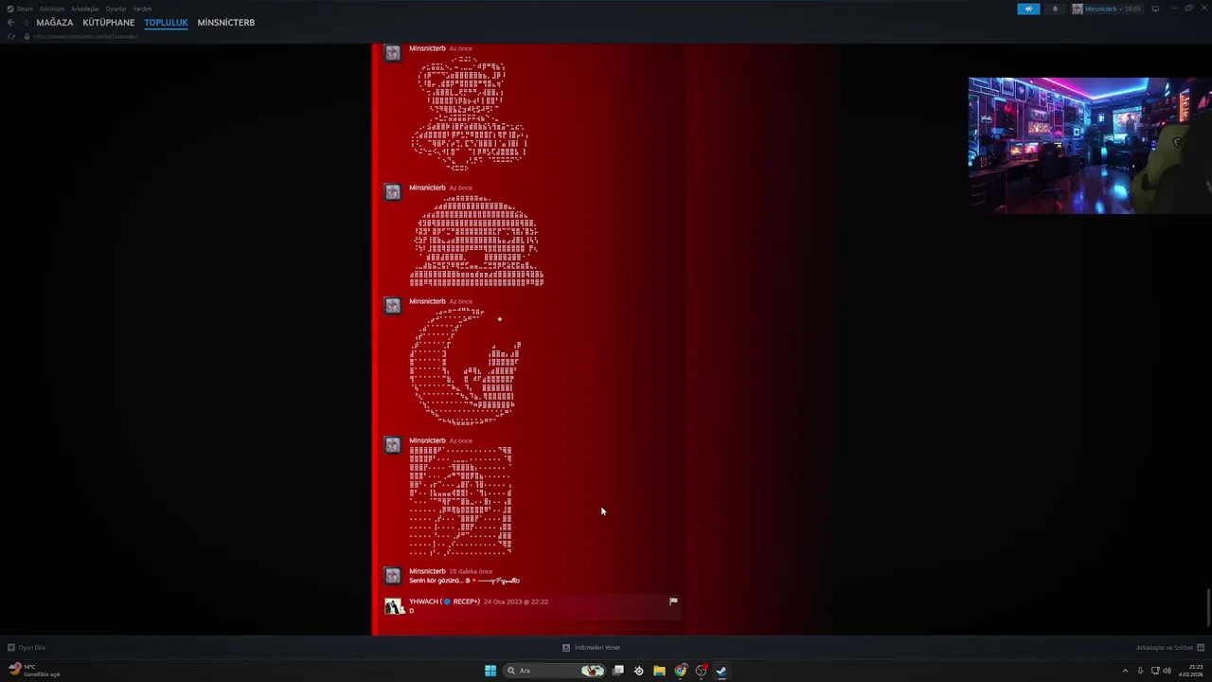The image size is (1212, 682).
Task: Show hidden system tray icons
Action: point(1125,671)
